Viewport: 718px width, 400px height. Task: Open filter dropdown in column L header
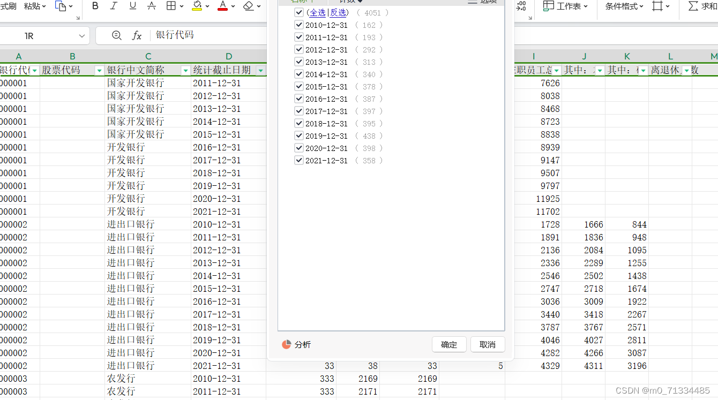[x=686, y=71]
